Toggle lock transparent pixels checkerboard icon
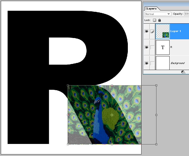 tap(154, 20)
